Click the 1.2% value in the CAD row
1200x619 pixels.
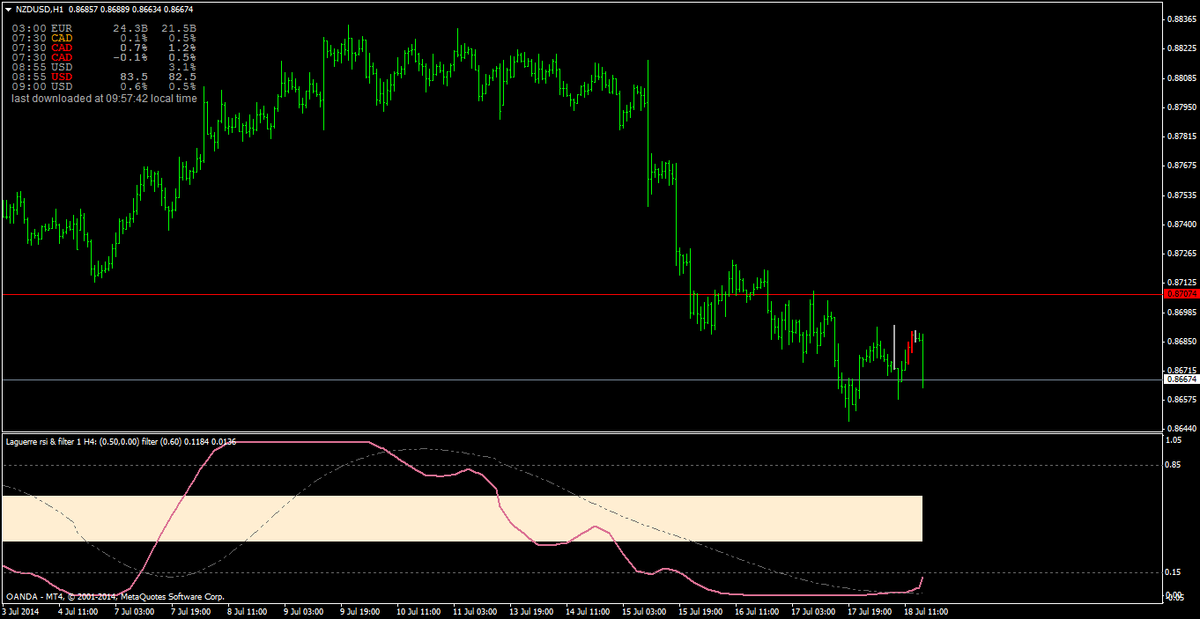[x=182, y=48]
